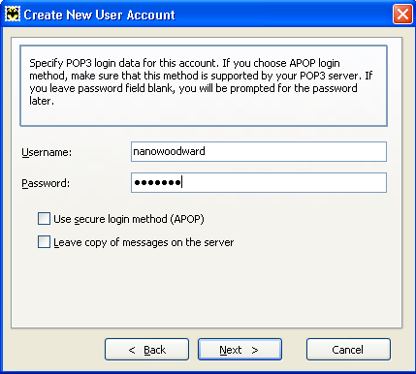Focus the Password input field
The height and width of the screenshot is (374, 416).
(259, 183)
